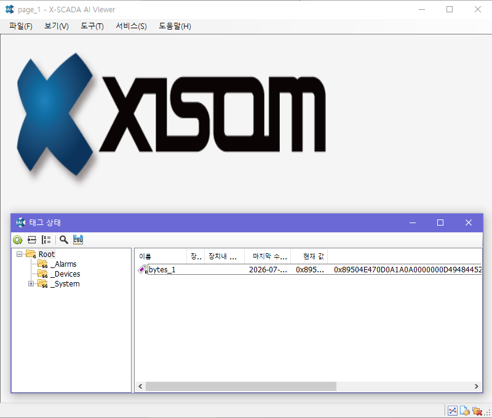Close the X-SCADA AI Viewer main window
The height and width of the screenshot is (418, 492).
pos(478,9)
